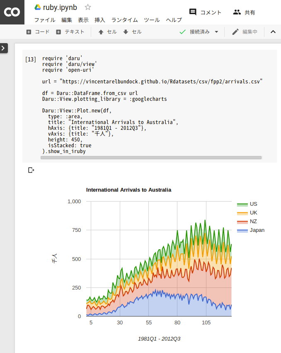The height and width of the screenshot is (353, 281).
Task: Click the Colab CO logo
Action: pos(12,12)
